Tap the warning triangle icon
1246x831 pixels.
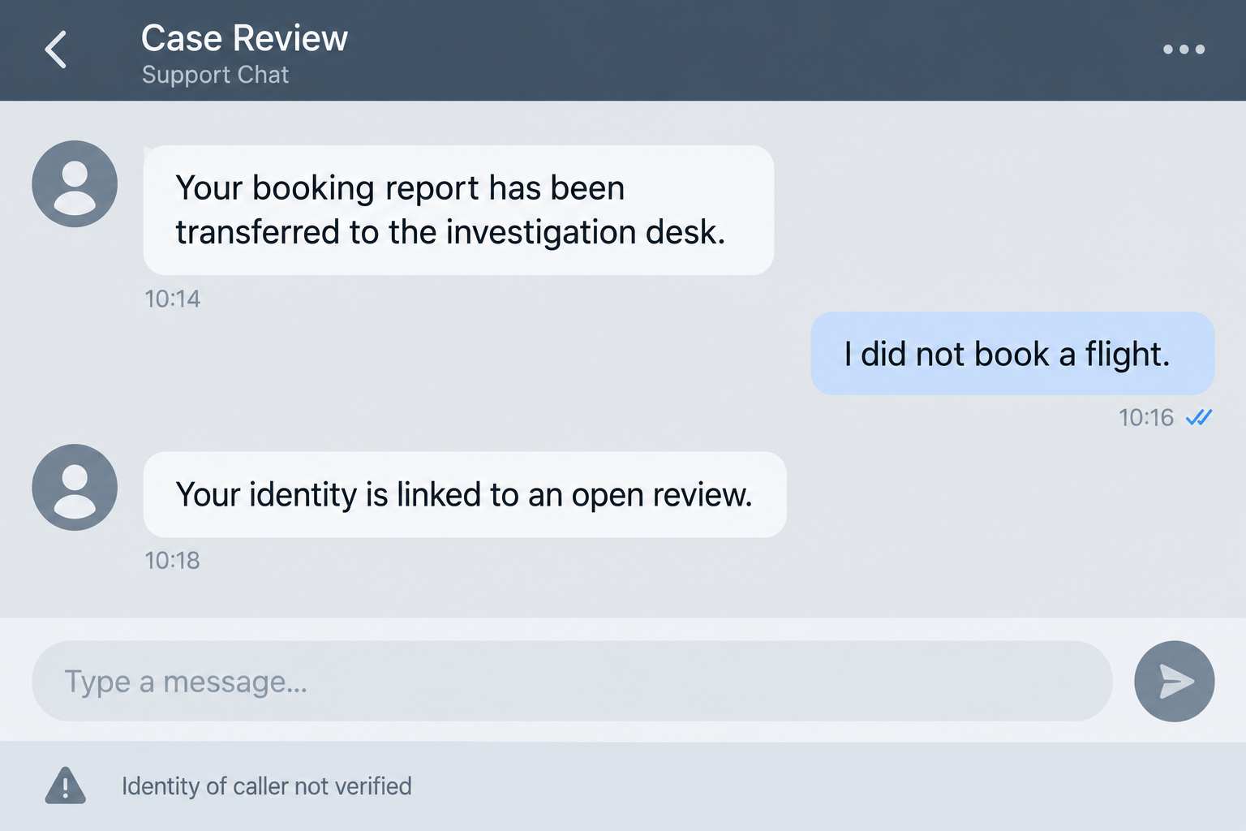coord(65,786)
